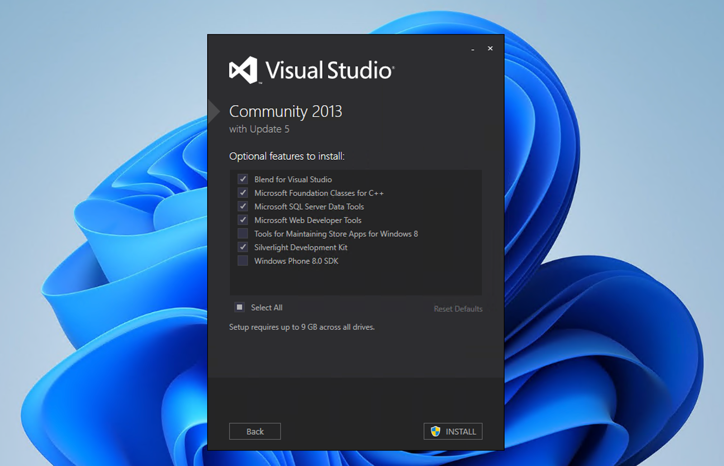
Task: Click the Visual Studio logo icon
Action: tap(243, 70)
